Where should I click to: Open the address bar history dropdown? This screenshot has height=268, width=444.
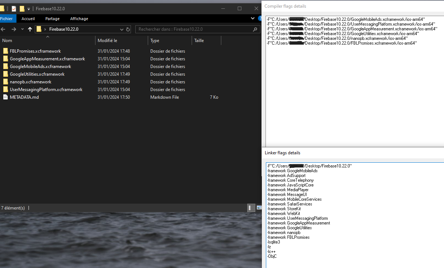pyautogui.click(x=123, y=29)
